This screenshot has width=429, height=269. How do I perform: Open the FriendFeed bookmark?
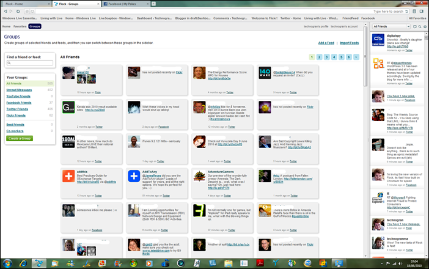pyautogui.click(x=350, y=18)
